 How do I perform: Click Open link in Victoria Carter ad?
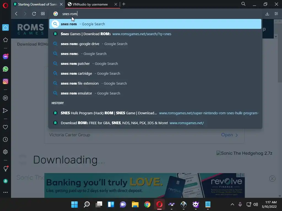pyautogui.click(x=229, y=135)
